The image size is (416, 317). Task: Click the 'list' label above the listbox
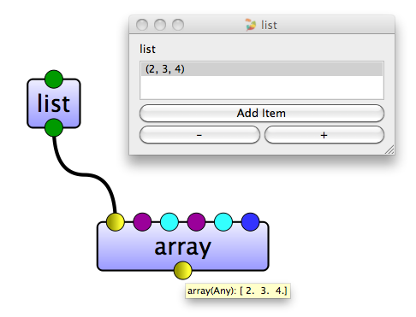click(147, 49)
